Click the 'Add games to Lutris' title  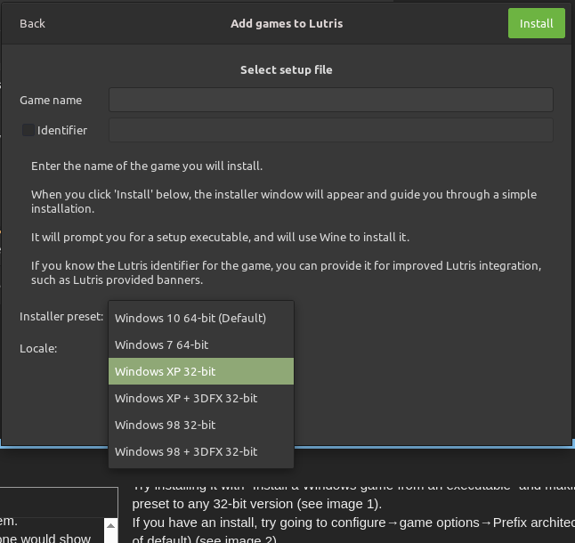287,23
